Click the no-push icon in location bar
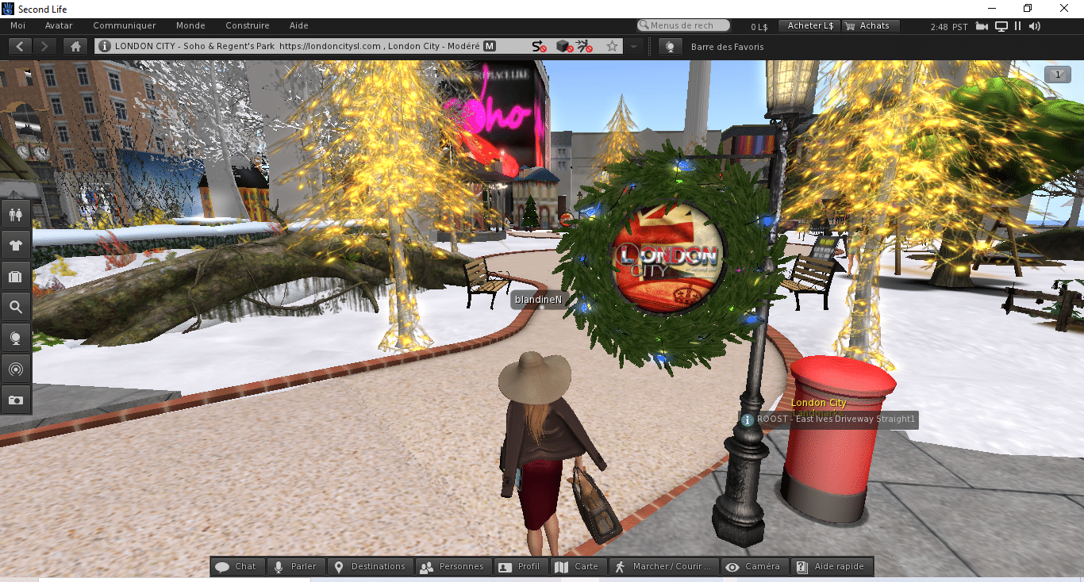This screenshot has height=582, width=1084. [584, 47]
